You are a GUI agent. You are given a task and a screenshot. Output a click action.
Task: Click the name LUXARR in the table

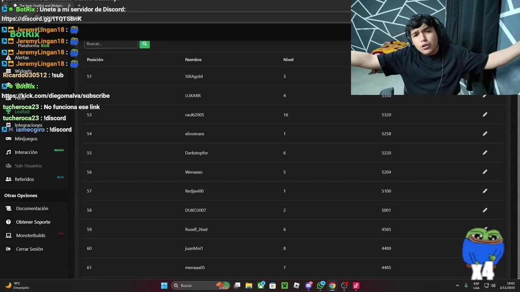[x=193, y=96]
